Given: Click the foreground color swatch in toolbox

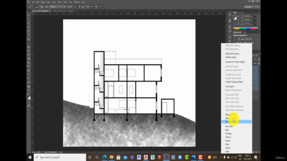Looking at the screenshot, I should (28, 97).
